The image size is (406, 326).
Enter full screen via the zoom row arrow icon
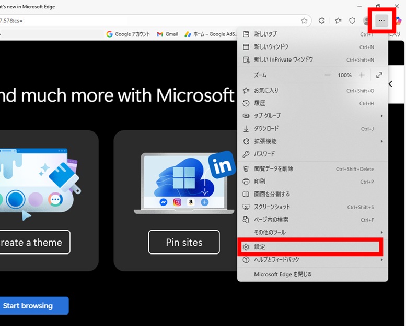click(x=379, y=75)
